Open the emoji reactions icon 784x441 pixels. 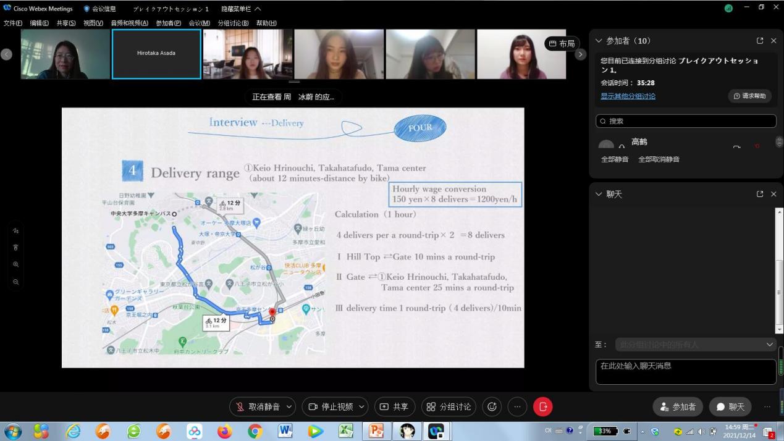pos(492,406)
